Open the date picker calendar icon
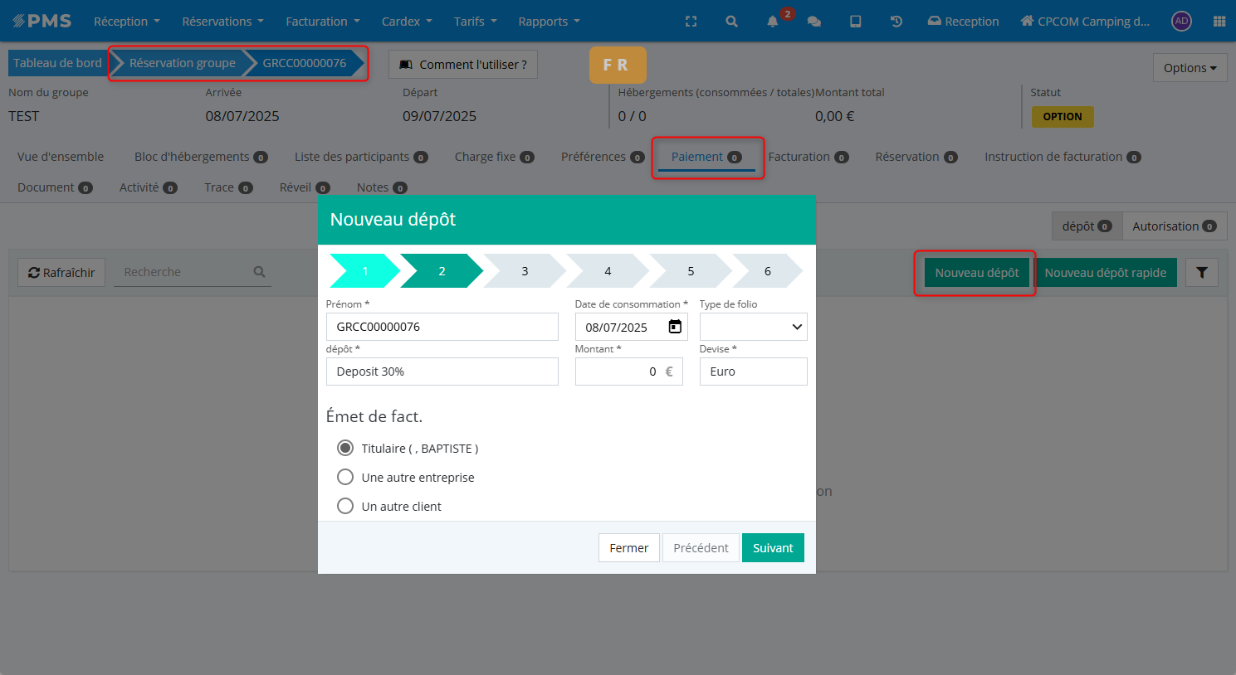The height and width of the screenshot is (675, 1236). (x=675, y=327)
